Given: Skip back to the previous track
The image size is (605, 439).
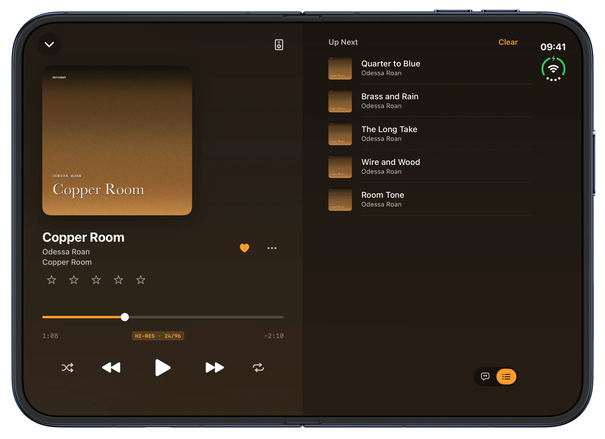Looking at the screenshot, I should (111, 368).
